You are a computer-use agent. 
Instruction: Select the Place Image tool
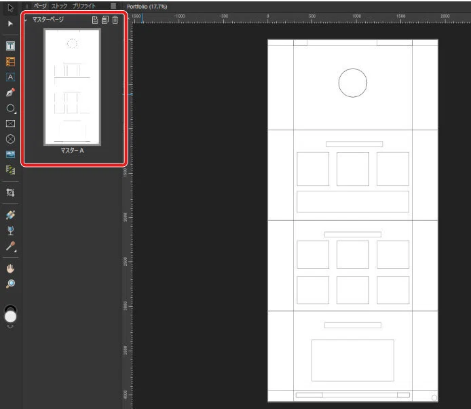[10, 155]
